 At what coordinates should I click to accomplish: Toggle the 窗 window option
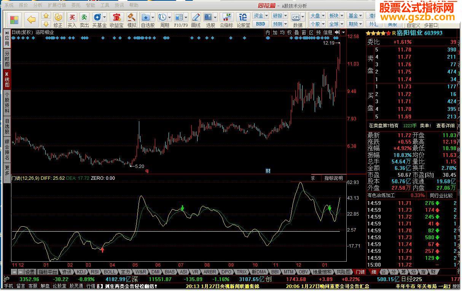pos(304,33)
